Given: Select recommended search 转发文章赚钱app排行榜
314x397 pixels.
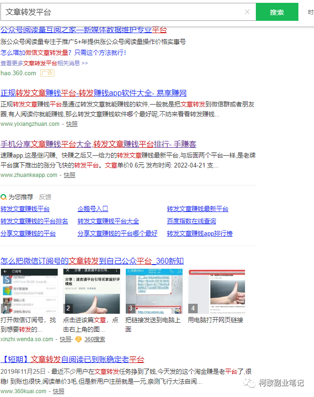Looking at the screenshot, I should [x=200, y=233].
